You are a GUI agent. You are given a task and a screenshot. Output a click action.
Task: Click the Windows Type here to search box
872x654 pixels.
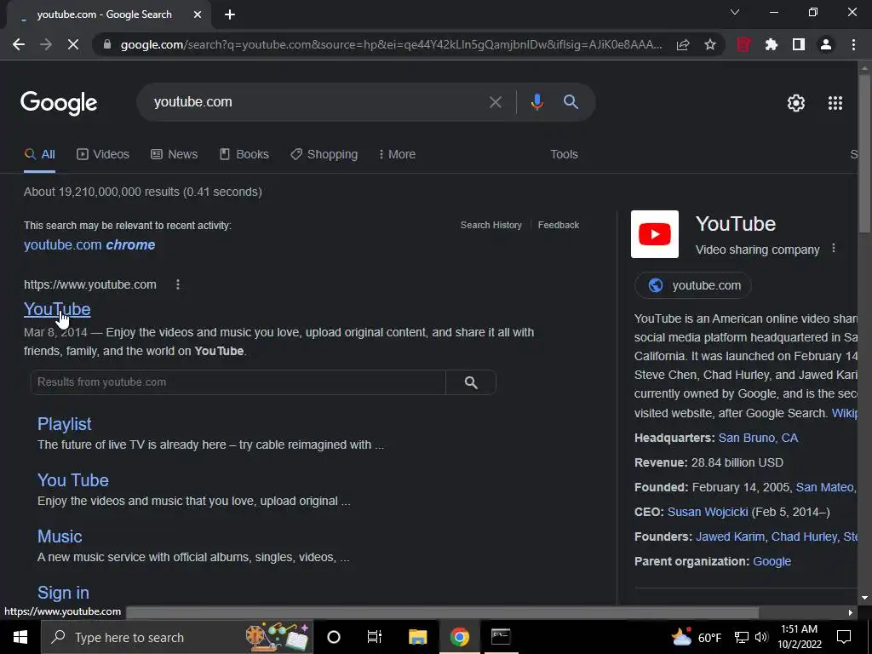click(177, 637)
